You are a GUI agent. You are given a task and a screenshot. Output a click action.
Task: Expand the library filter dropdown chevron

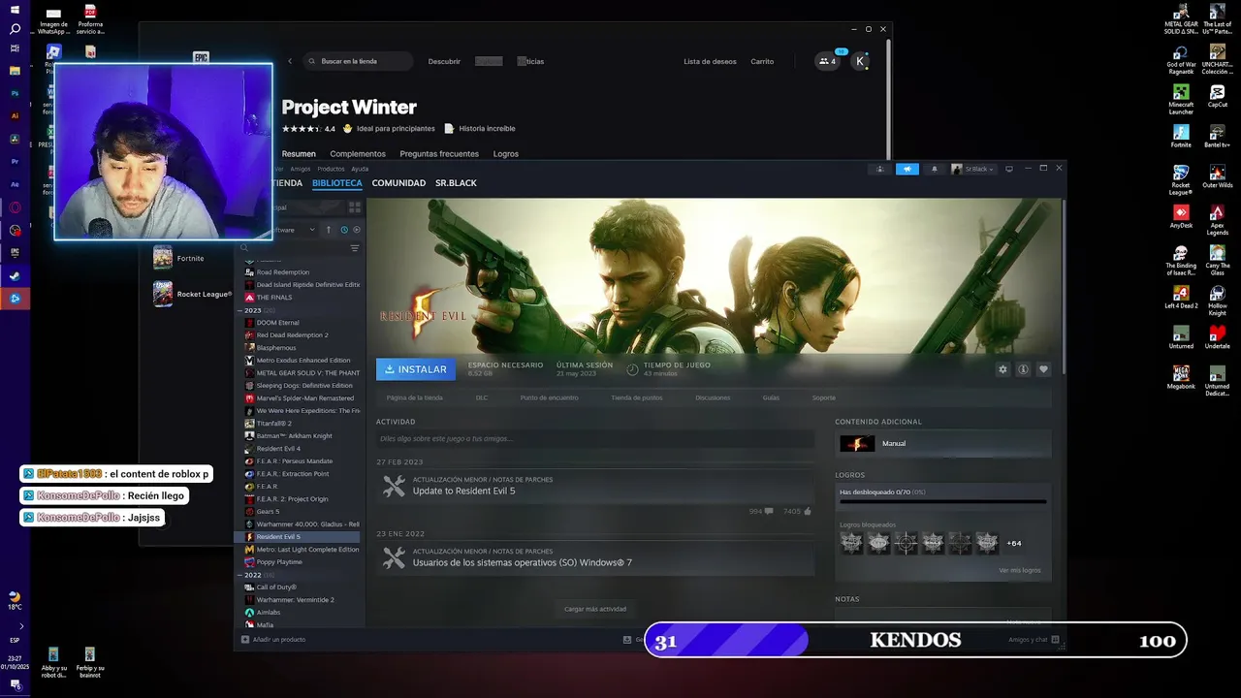point(312,230)
